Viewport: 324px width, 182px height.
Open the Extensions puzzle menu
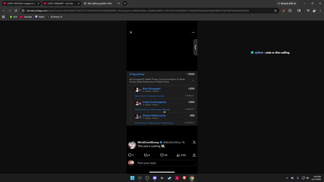click(x=290, y=11)
